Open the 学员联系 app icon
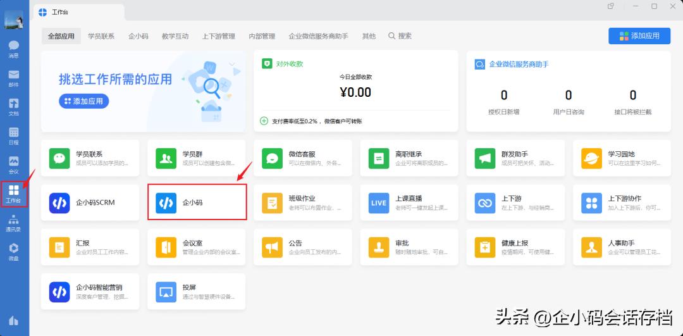Image resolution: width=683 pixels, height=336 pixels. [x=59, y=158]
